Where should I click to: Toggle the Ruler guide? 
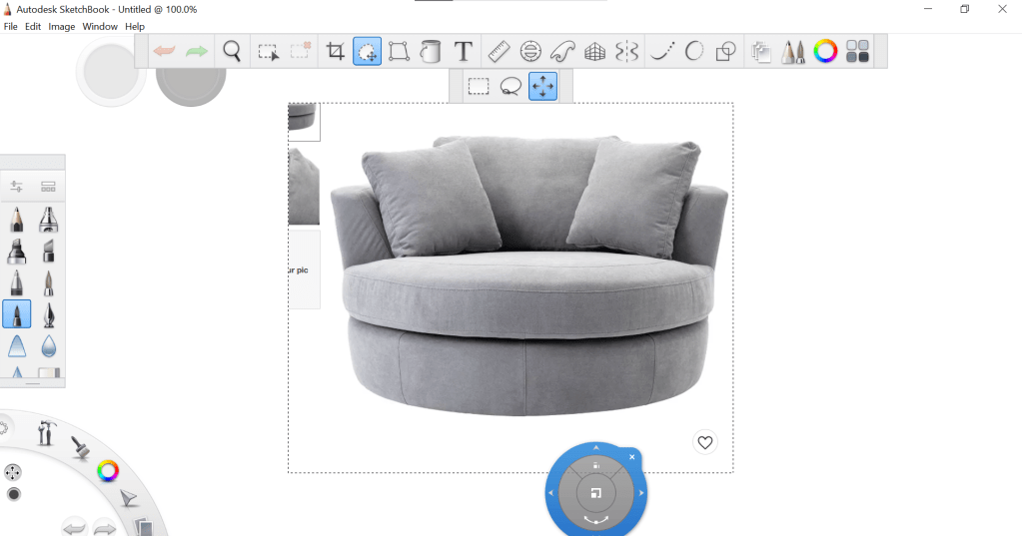pyautogui.click(x=498, y=52)
